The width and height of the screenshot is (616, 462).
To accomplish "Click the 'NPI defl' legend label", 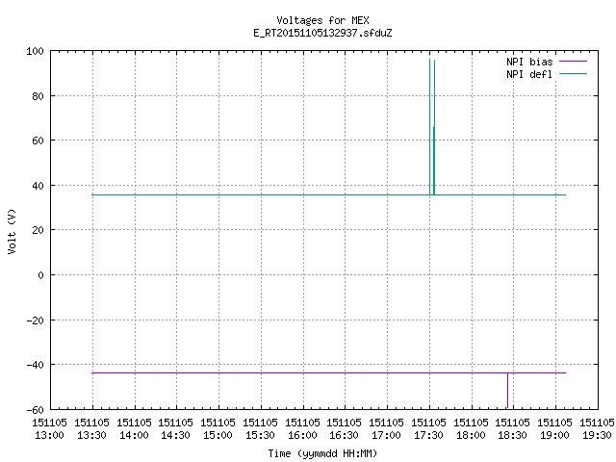I will click(529, 74).
